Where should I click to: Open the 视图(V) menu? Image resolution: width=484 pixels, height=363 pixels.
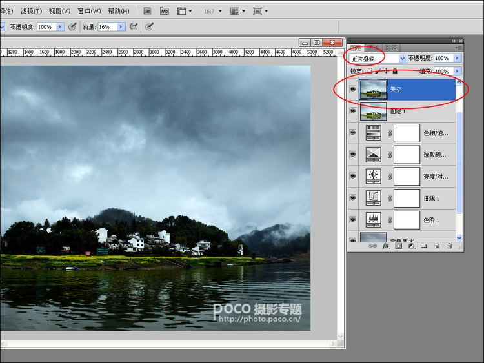[x=59, y=11]
